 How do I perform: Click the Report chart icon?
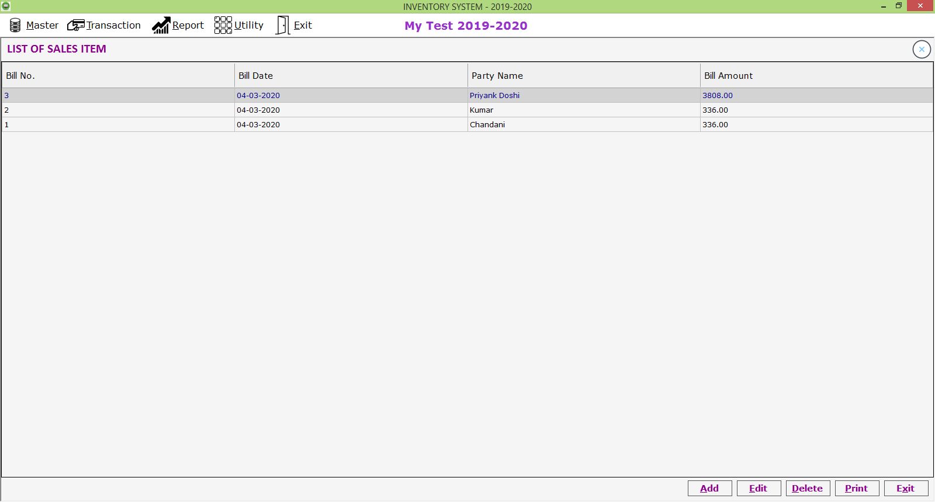coord(161,25)
